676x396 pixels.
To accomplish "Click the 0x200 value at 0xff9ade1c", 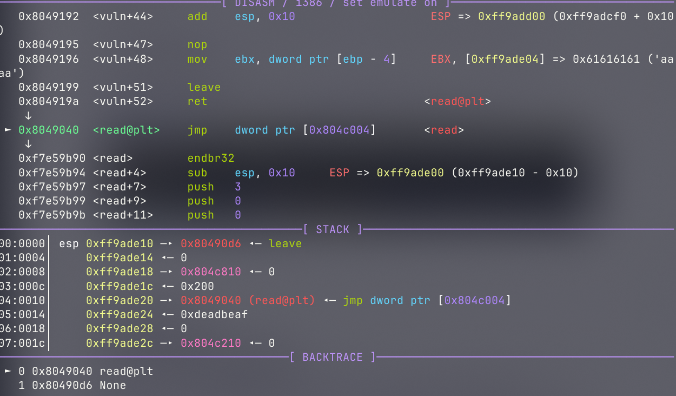I will click(197, 286).
